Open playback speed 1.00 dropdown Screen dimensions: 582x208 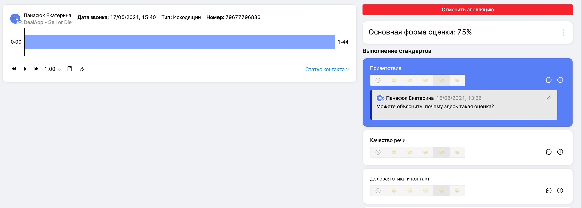click(x=53, y=69)
